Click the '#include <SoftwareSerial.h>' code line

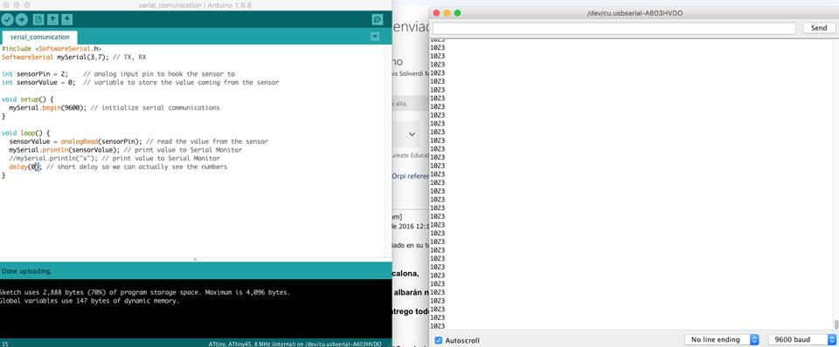point(52,49)
